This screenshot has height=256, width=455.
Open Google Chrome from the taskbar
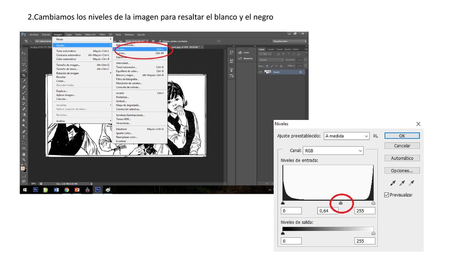(67, 190)
